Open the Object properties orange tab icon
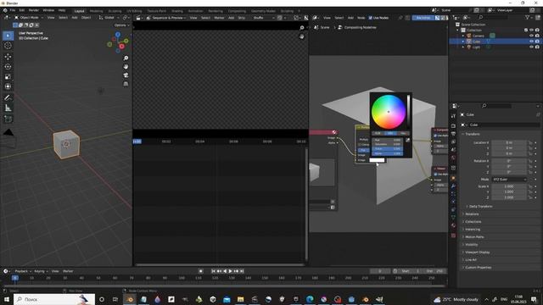543x305 pixels. click(453, 178)
